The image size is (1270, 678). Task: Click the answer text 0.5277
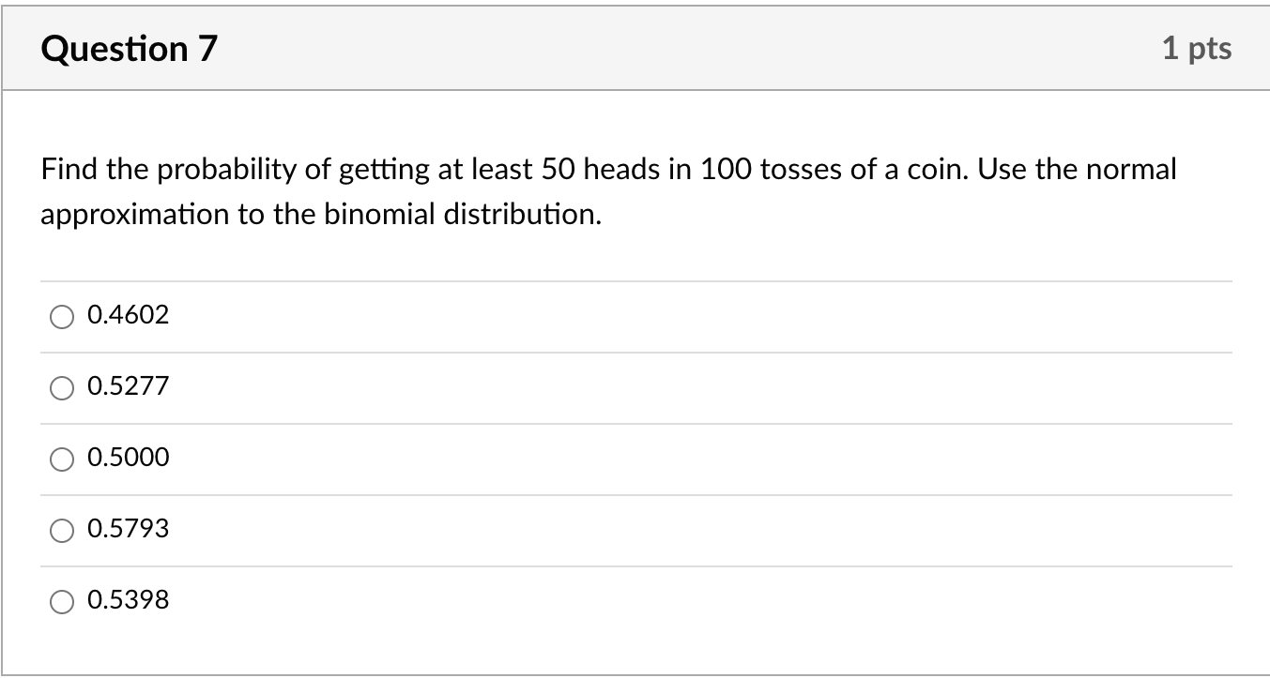coord(127,385)
